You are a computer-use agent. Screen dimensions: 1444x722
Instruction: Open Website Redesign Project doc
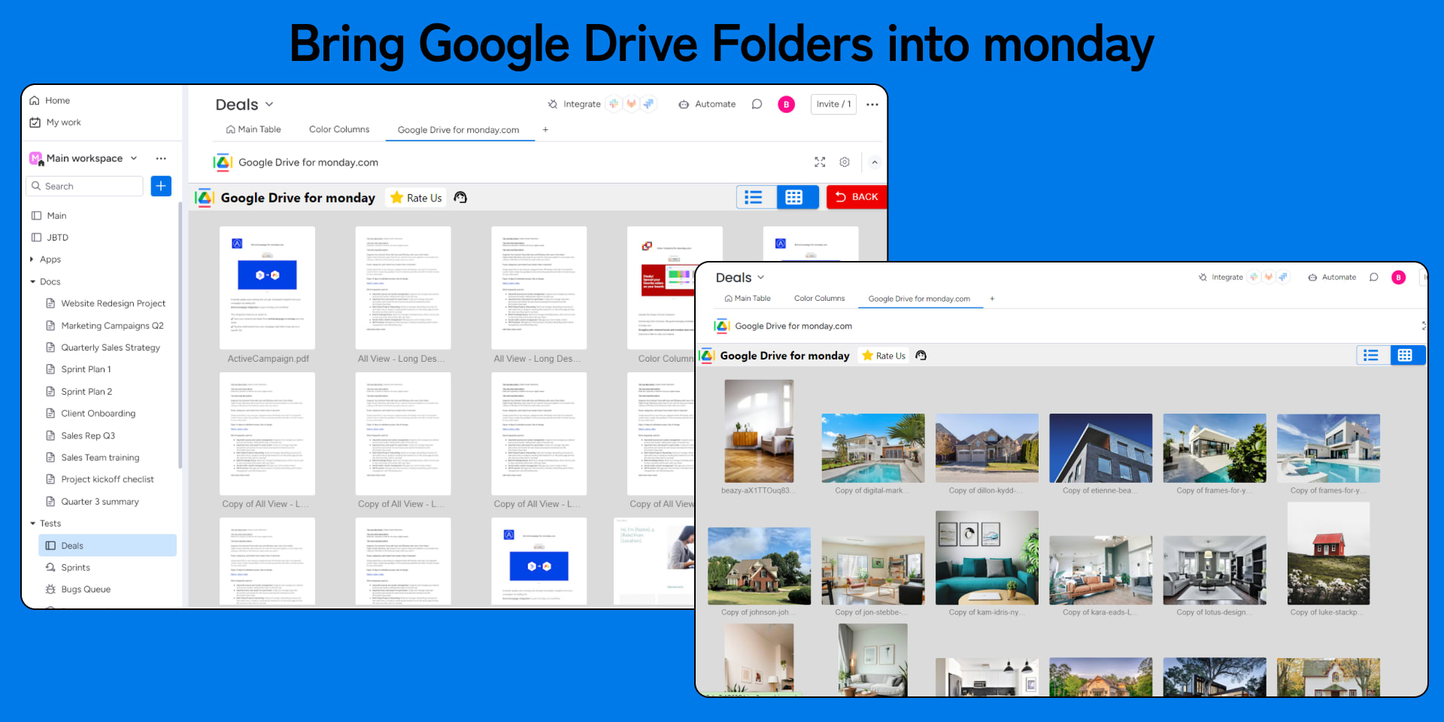[105, 303]
